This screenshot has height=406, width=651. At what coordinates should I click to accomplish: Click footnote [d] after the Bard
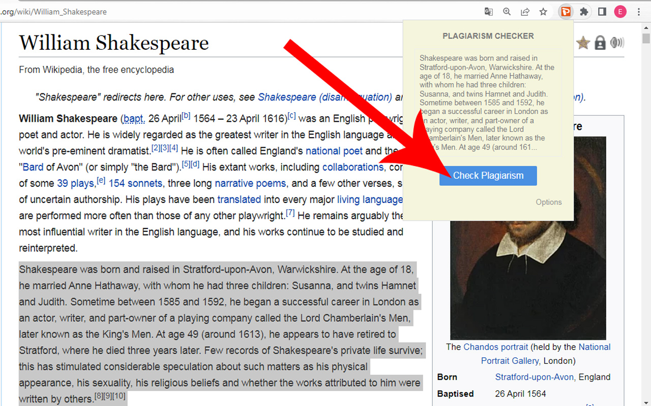click(195, 164)
